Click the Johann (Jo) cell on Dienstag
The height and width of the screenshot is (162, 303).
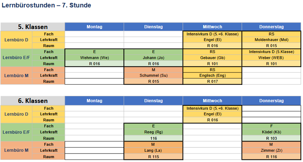[x=153, y=58]
